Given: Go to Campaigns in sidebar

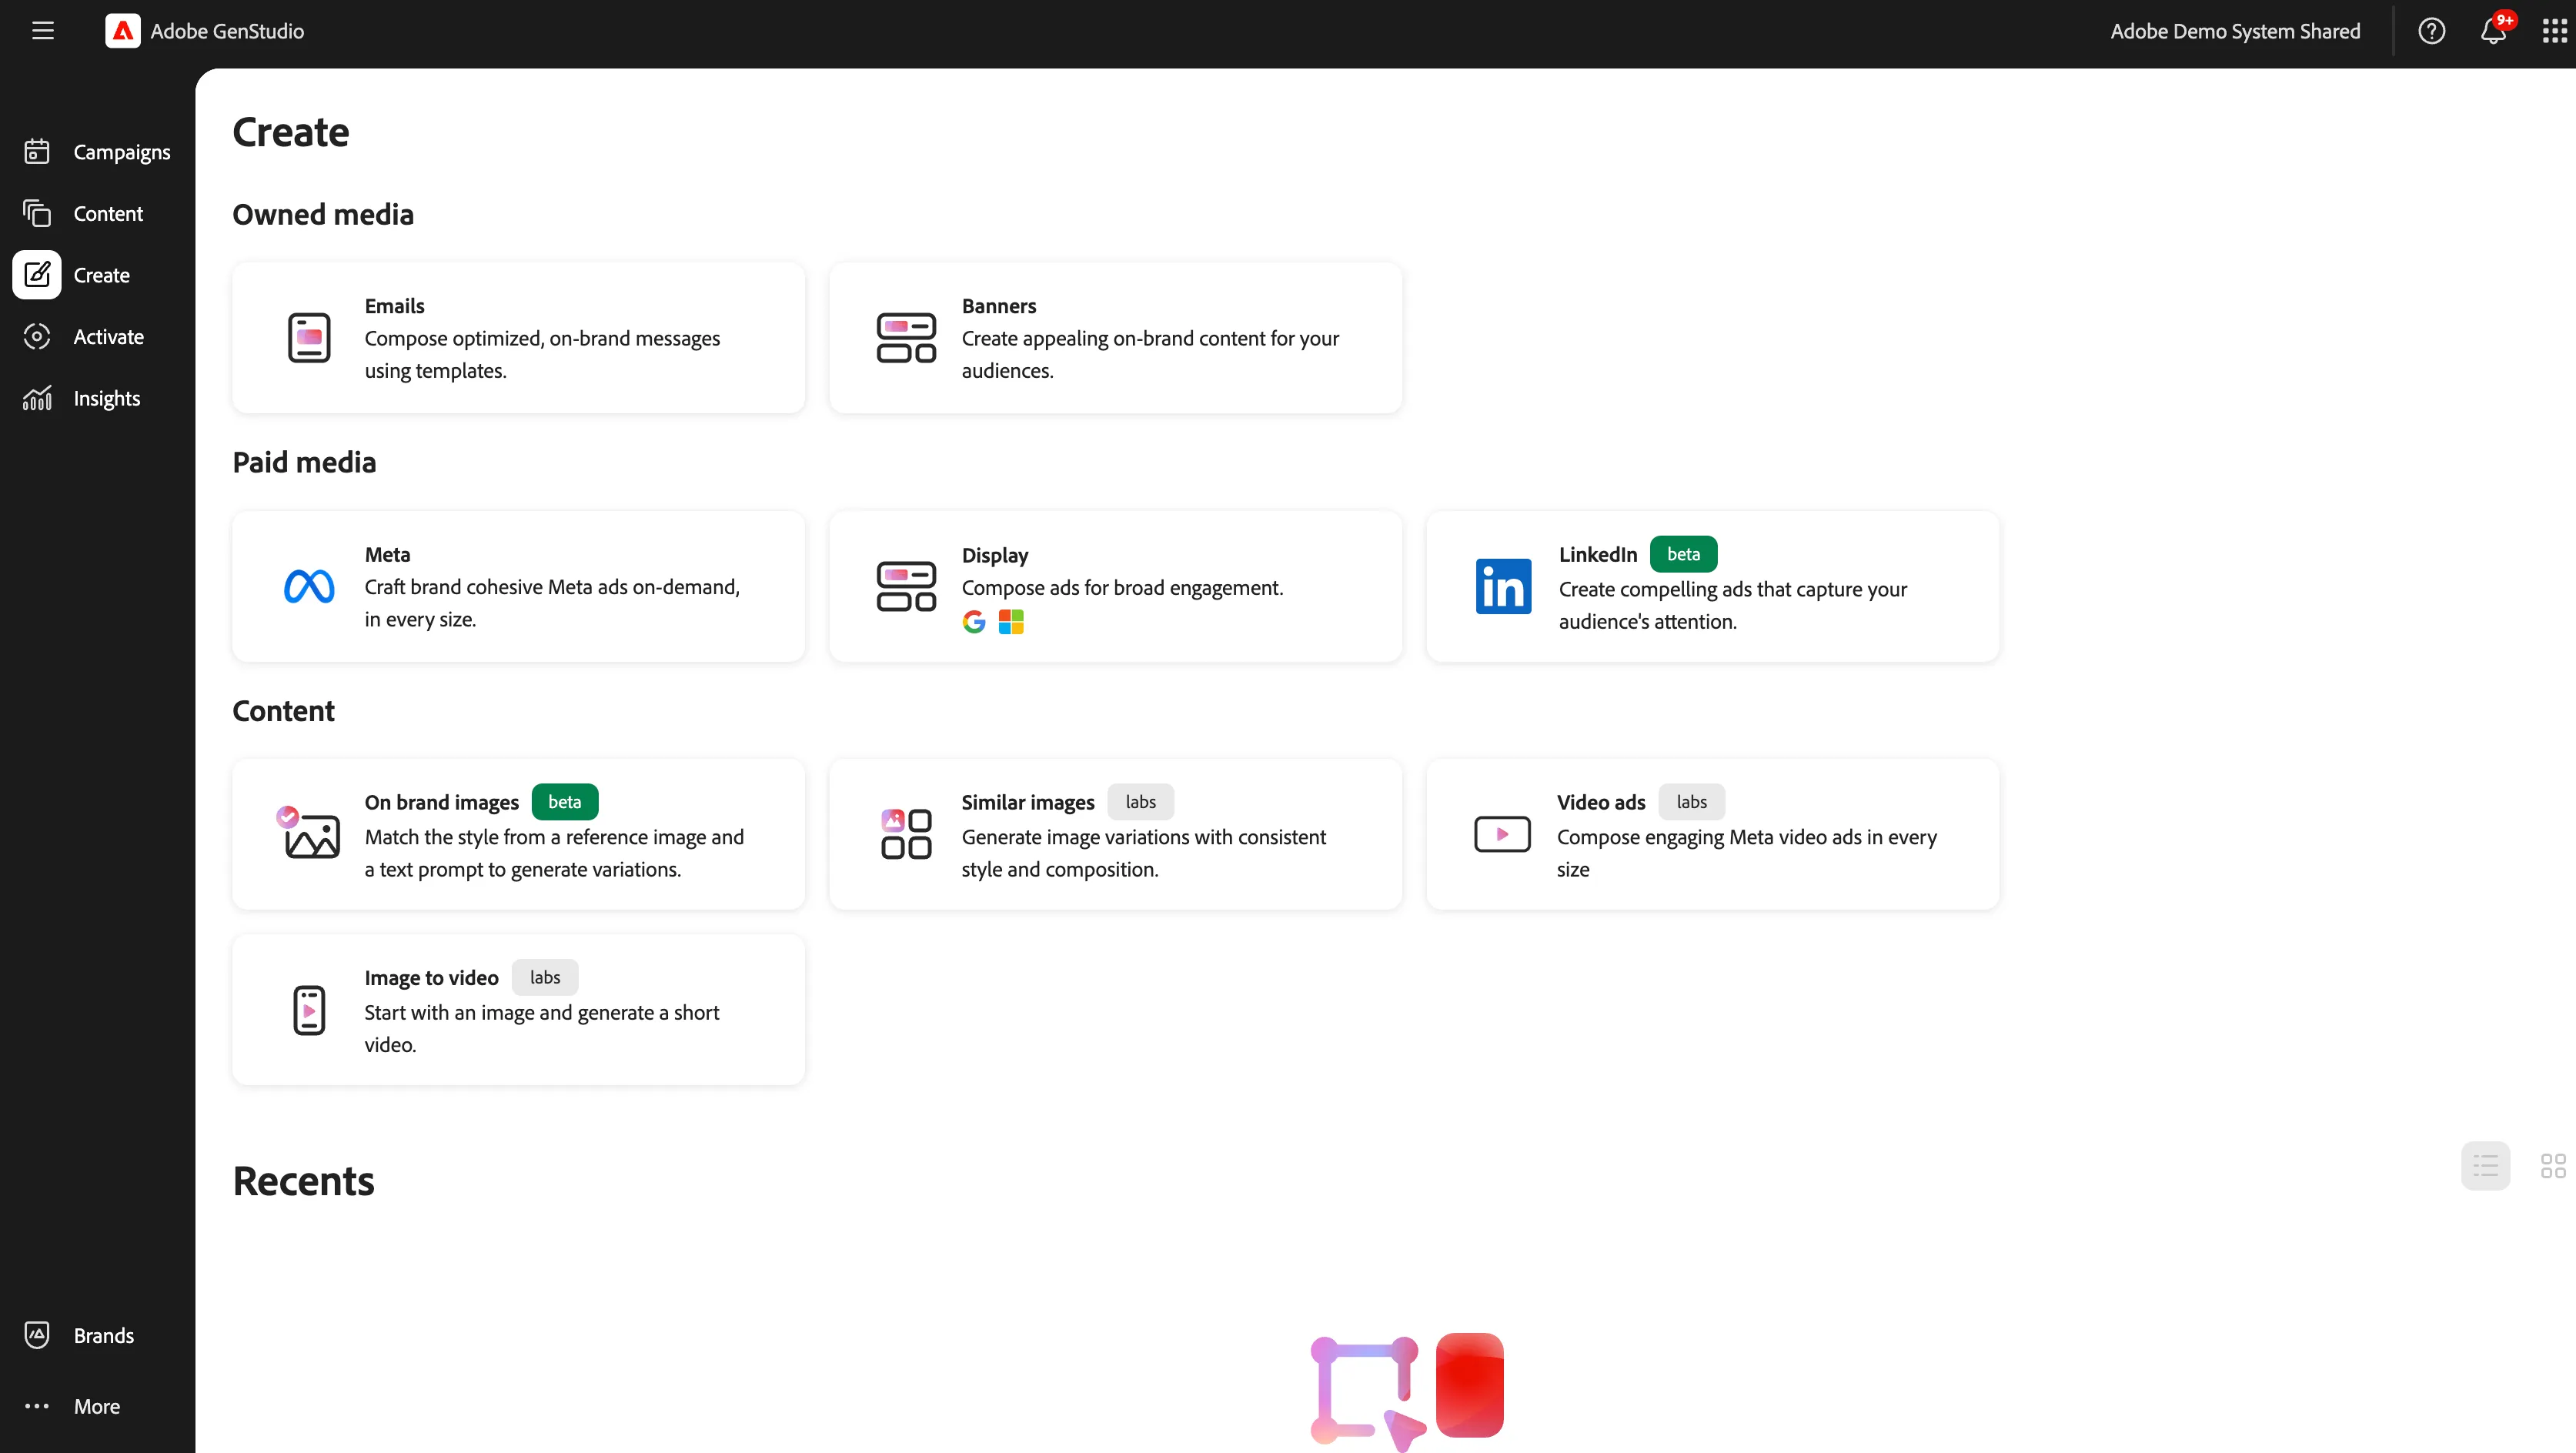Looking at the screenshot, I should click(x=98, y=152).
